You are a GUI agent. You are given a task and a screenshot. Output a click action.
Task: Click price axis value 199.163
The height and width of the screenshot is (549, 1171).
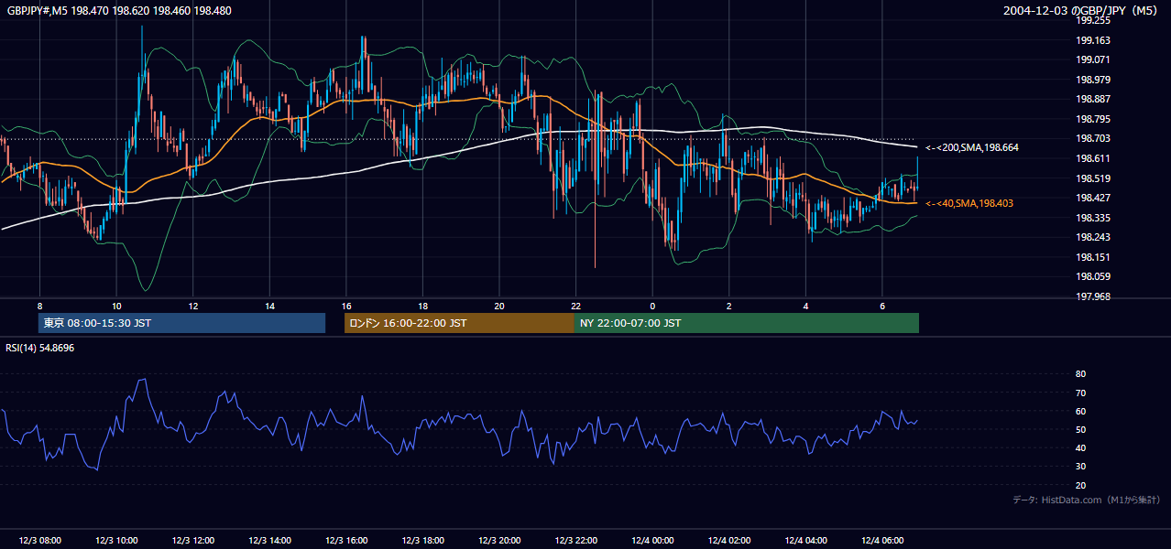coord(1092,40)
